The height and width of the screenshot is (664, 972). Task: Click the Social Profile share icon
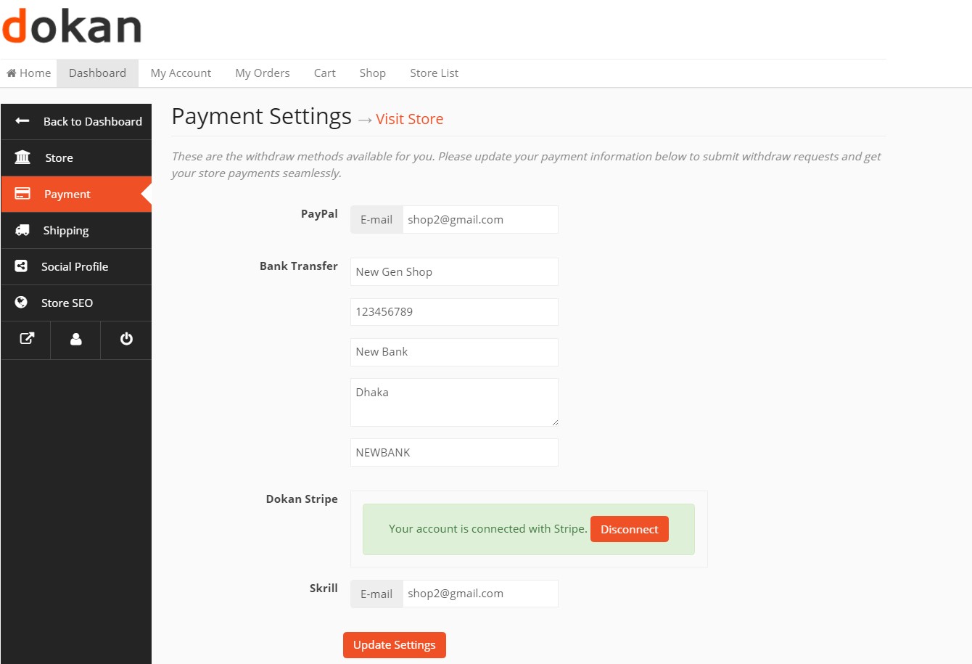[21, 266]
